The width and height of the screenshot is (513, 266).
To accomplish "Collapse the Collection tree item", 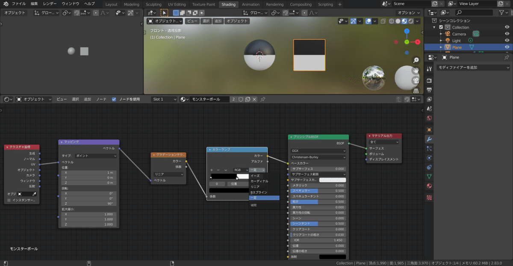I will coord(435,27).
